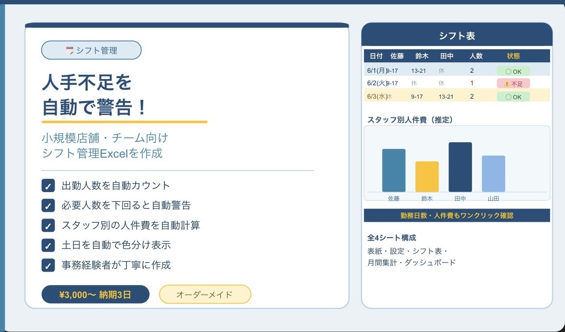This screenshot has width=565, height=332.
Task: Click the 山田 label under the chart
Action: (493, 198)
